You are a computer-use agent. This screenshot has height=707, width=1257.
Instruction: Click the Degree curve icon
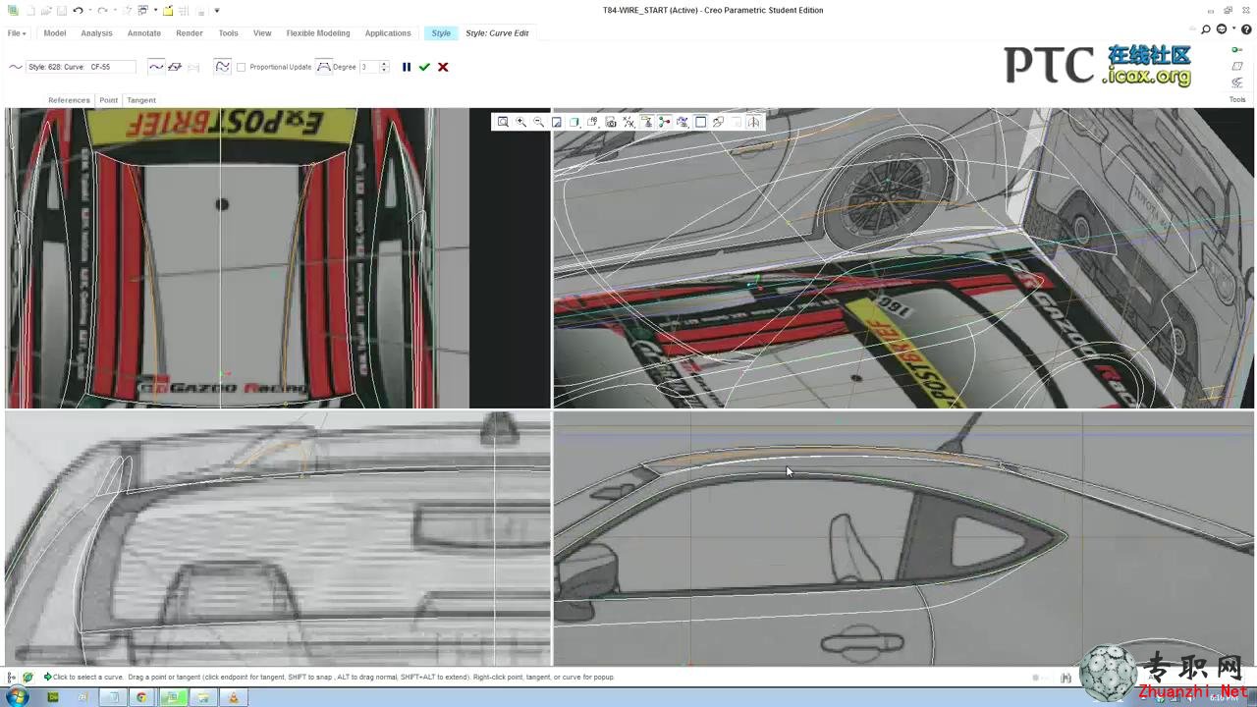324,67
